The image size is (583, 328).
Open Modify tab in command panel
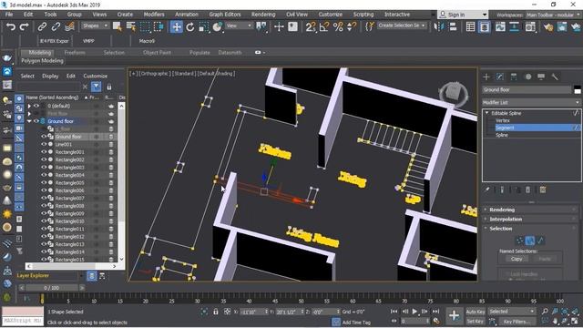pos(500,77)
